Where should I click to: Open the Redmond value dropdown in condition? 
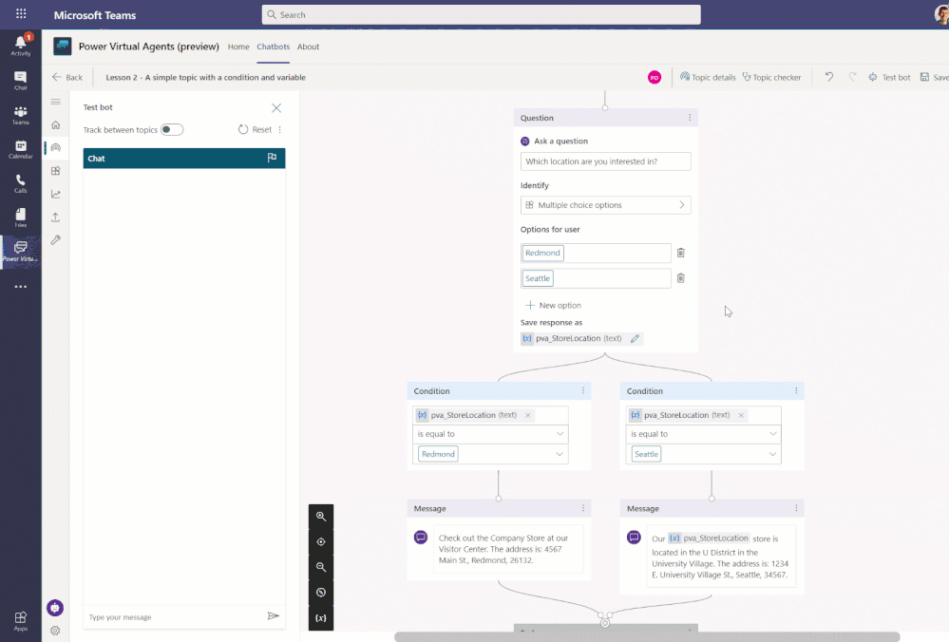490,454
